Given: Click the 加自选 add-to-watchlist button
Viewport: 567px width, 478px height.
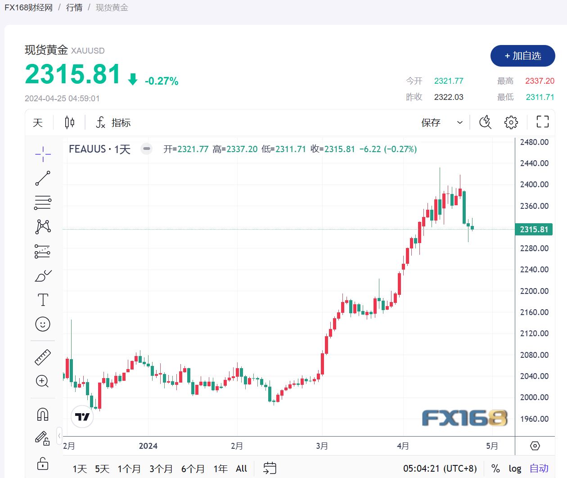Looking at the screenshot, I should pos(522,56).
